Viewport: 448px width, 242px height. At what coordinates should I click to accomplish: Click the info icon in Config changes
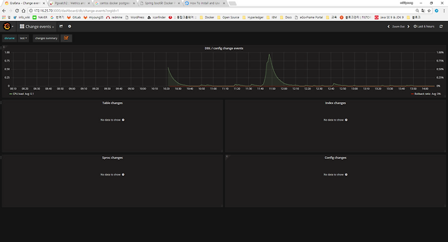pos(347,175)
